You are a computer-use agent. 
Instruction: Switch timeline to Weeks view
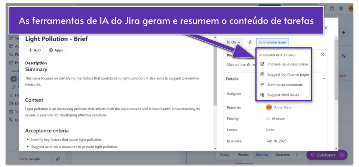click(x=243, y=155)
